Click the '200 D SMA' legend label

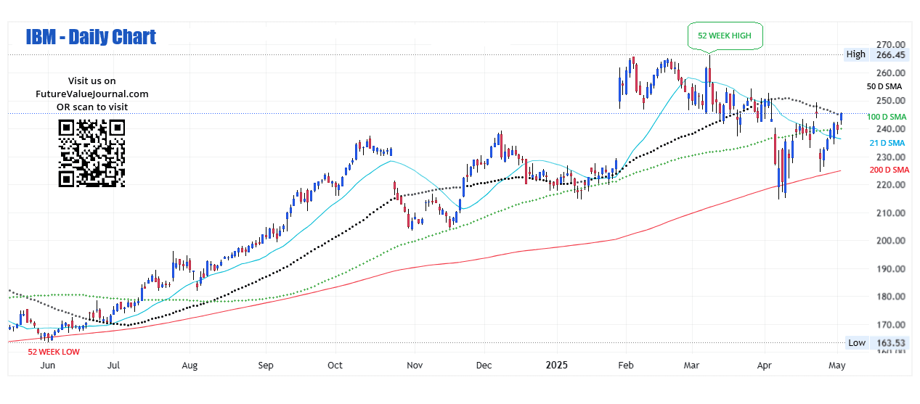click(x=889, y=169)
